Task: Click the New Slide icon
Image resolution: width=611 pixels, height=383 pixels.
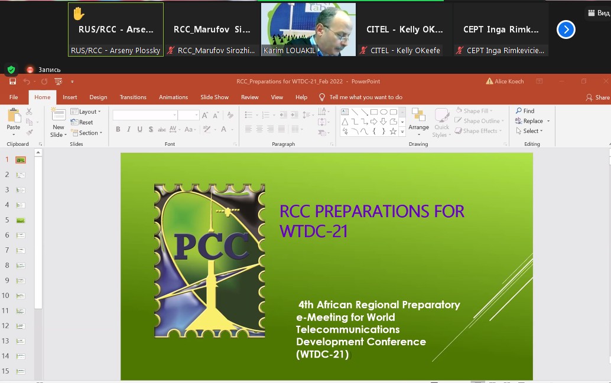Action: pos(58,114)
